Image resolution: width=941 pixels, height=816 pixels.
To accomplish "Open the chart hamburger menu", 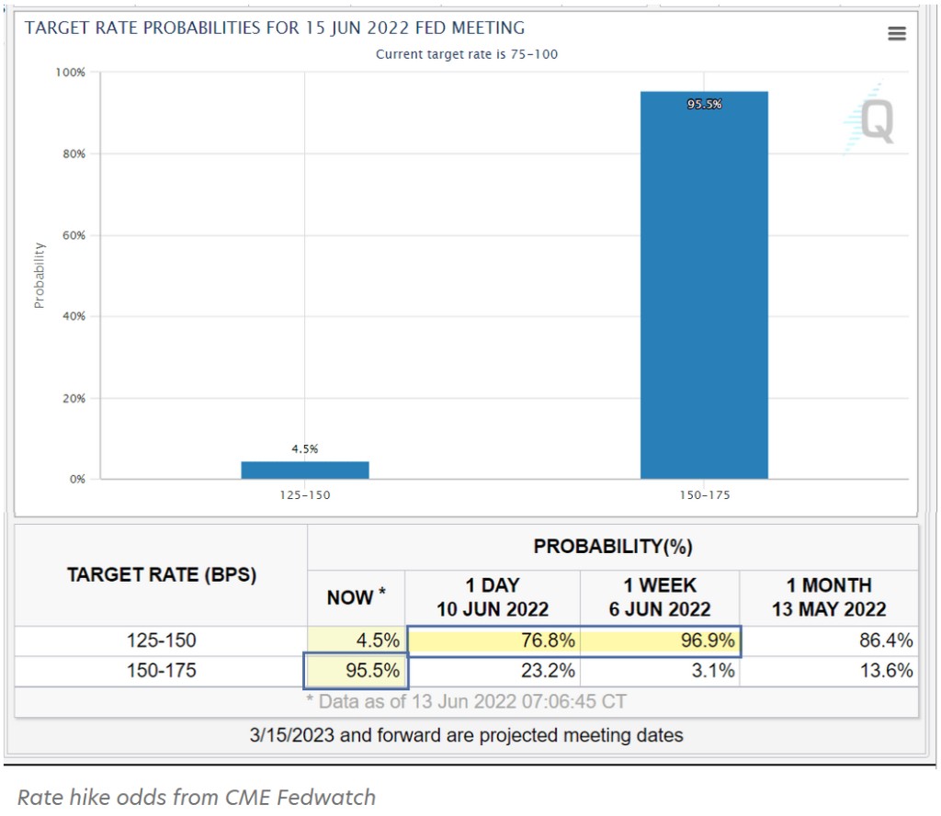I will tap(897, 34).
